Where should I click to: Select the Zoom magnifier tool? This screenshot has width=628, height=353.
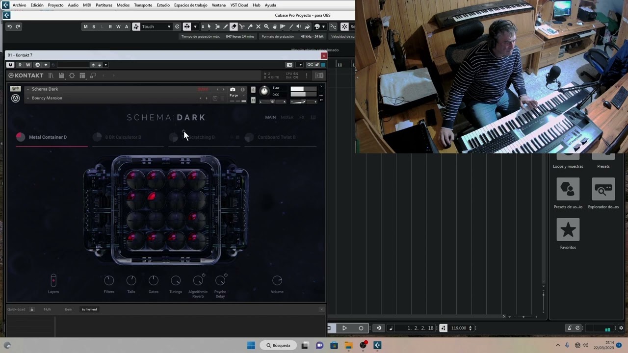[x=266, y=26]
